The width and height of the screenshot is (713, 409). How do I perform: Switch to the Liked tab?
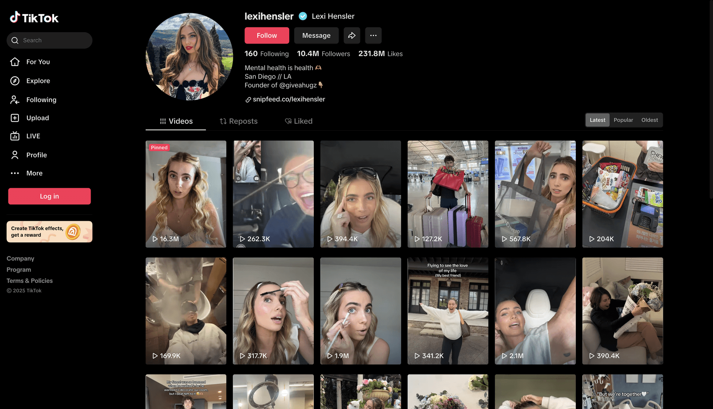coord(299,121)
